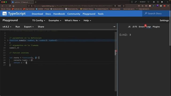Open the Dashboard dev bookmark
Image resolution: width=171 pixels, height=96 pixels.
[115, 9]
